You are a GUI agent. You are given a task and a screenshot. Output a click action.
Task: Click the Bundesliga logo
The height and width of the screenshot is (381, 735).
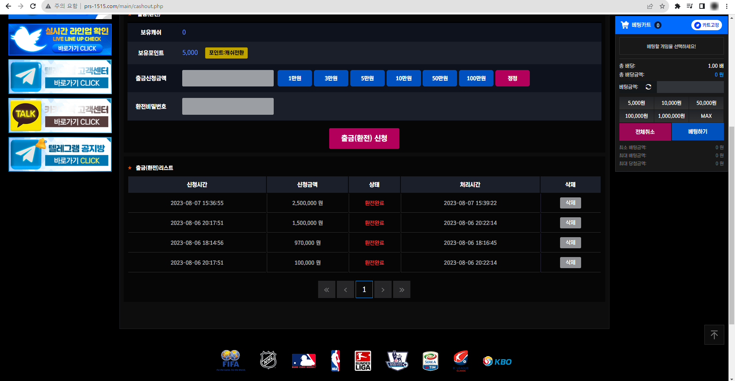click(x=363, y=360)
